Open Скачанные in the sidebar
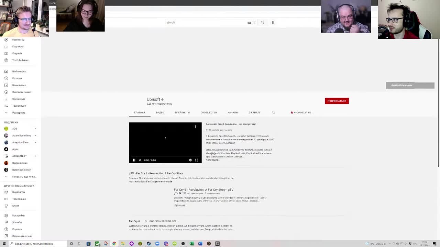The width and height of the screenshot is (440, 247). (x=19, y=99)
